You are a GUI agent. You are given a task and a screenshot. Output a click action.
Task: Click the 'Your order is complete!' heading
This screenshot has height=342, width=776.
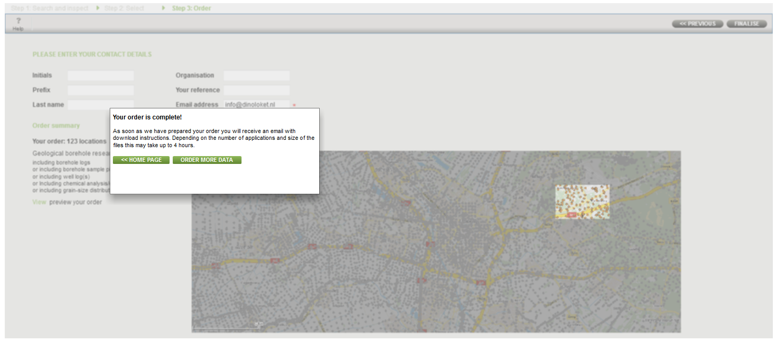tap(148, 117)
